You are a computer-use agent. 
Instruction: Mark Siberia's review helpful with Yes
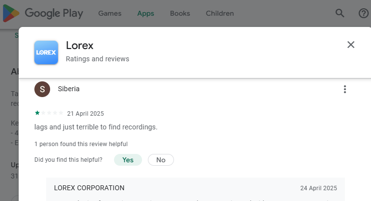tap(128, 160)
